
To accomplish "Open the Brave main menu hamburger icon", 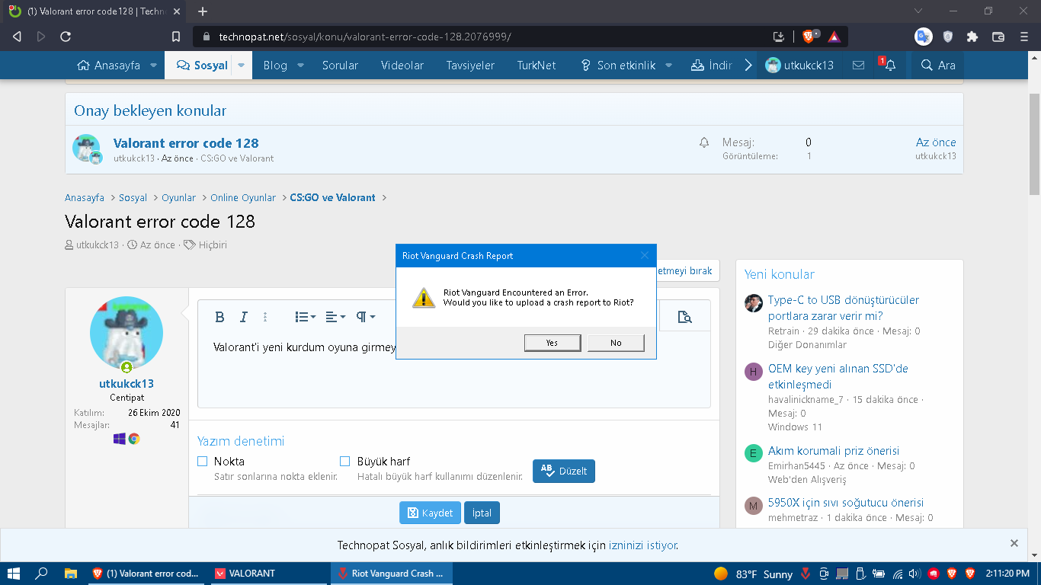I will pyautogui.click(x=1024, y=37).
